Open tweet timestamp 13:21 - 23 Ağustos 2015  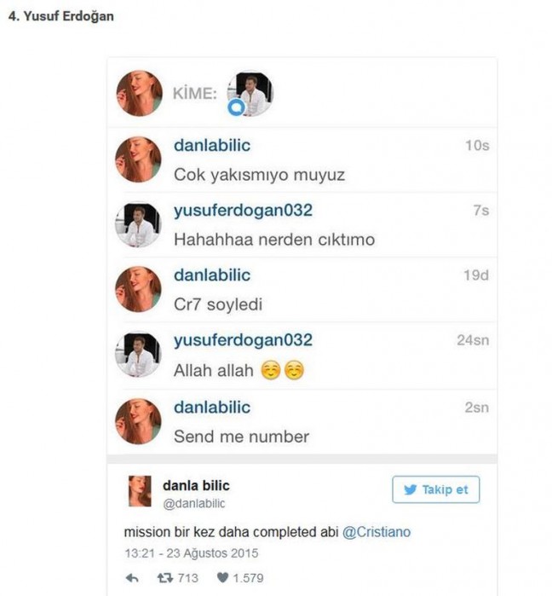[192, 553]
